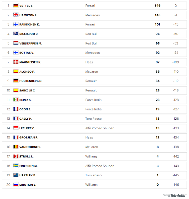Click the Danish flag beside Magnussen

tap(16, 62)
